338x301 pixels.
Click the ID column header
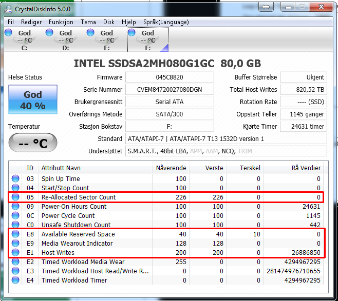[30, 168]
